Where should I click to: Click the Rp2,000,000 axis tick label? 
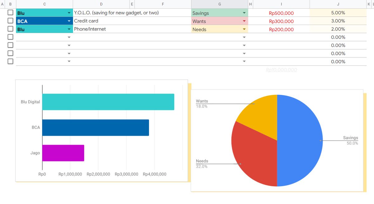click(98, 174)
